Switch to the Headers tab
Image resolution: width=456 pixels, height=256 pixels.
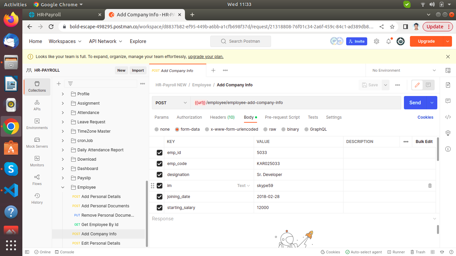coord(222,117)
